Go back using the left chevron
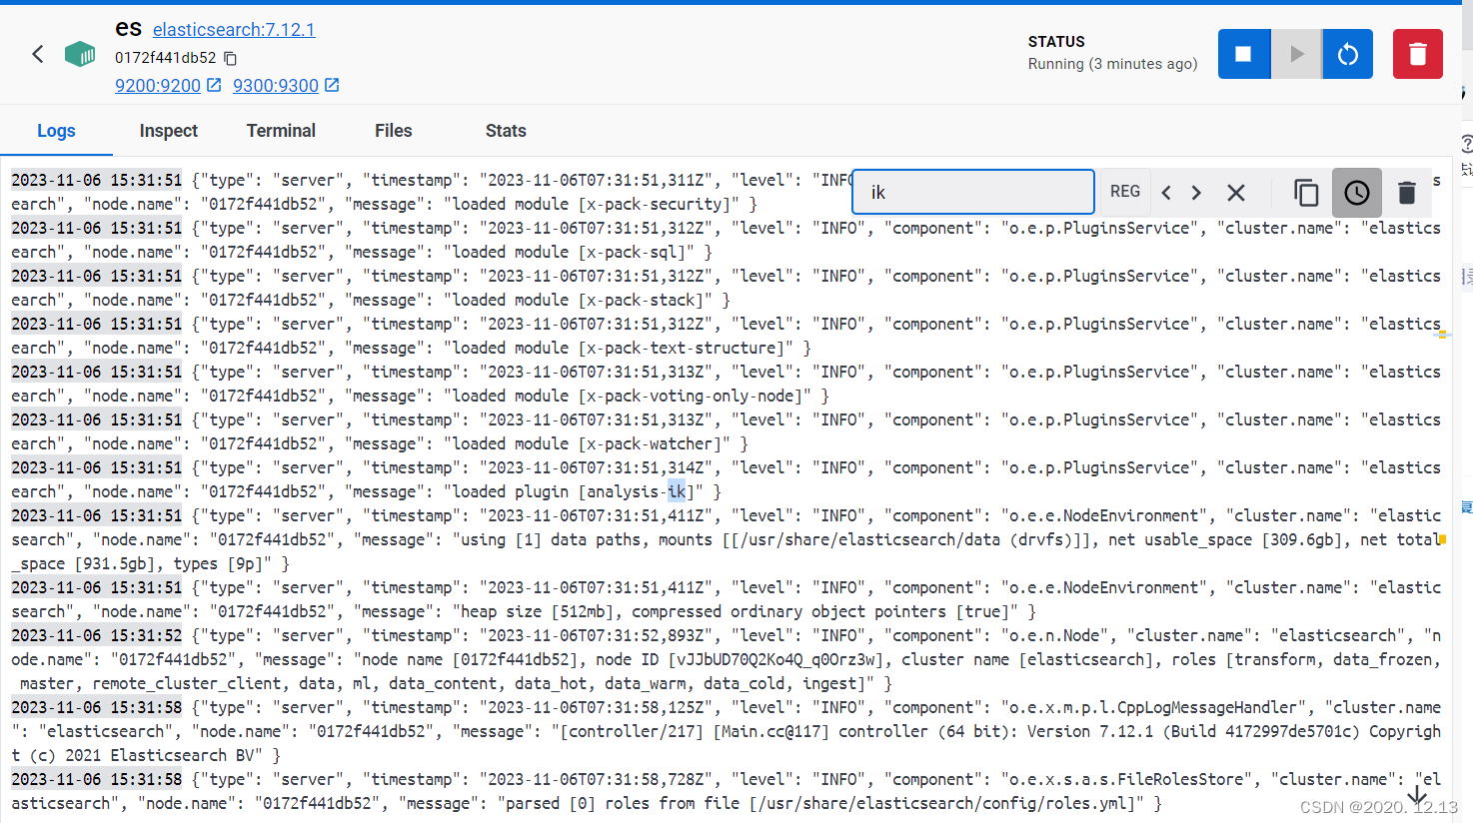 (38, 54)
